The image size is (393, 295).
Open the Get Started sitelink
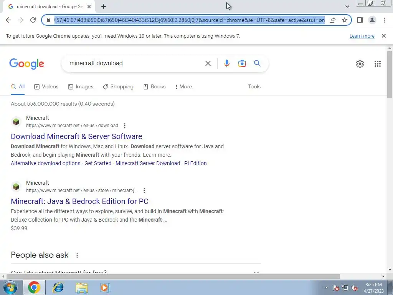(98, 163)
